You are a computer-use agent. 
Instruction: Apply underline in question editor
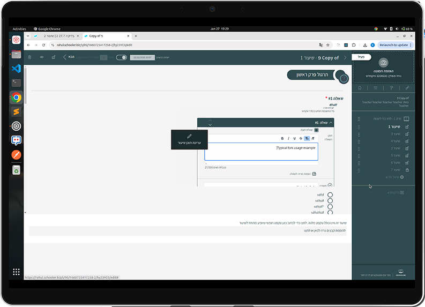[294, 138]
